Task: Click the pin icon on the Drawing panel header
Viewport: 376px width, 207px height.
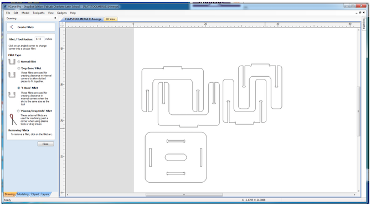Action: [55, 18]
